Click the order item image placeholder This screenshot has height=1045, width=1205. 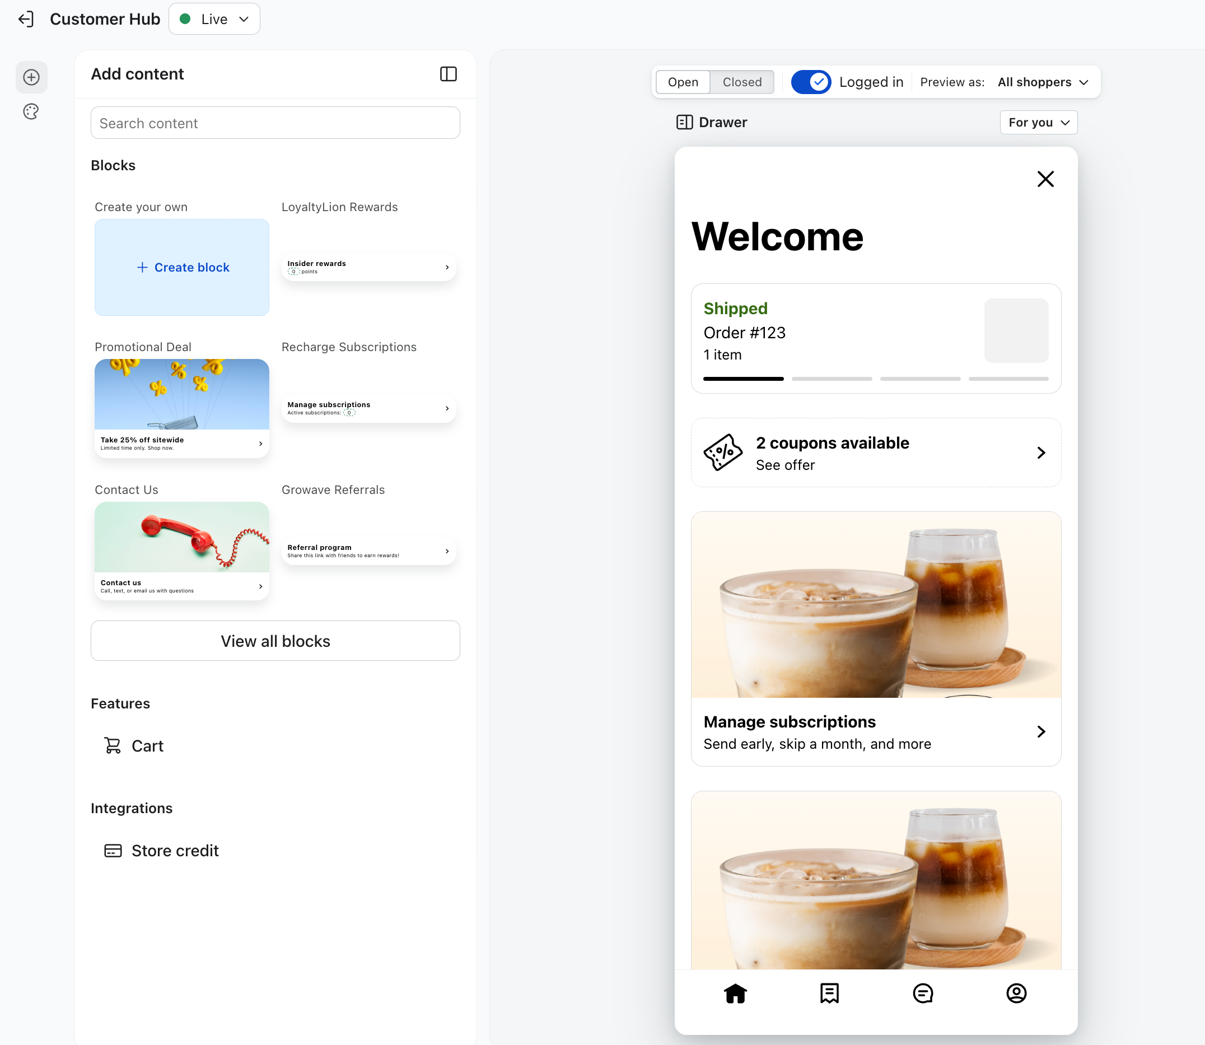click(x=1016, y=330)
